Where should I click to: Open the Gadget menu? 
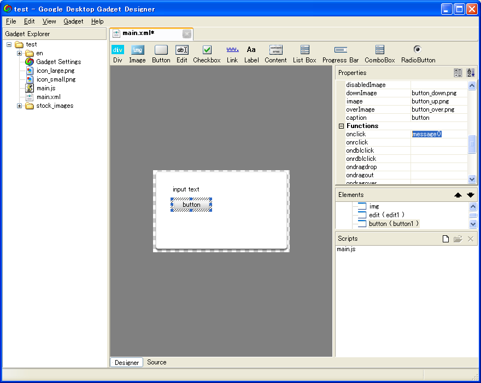click(73, 21)
